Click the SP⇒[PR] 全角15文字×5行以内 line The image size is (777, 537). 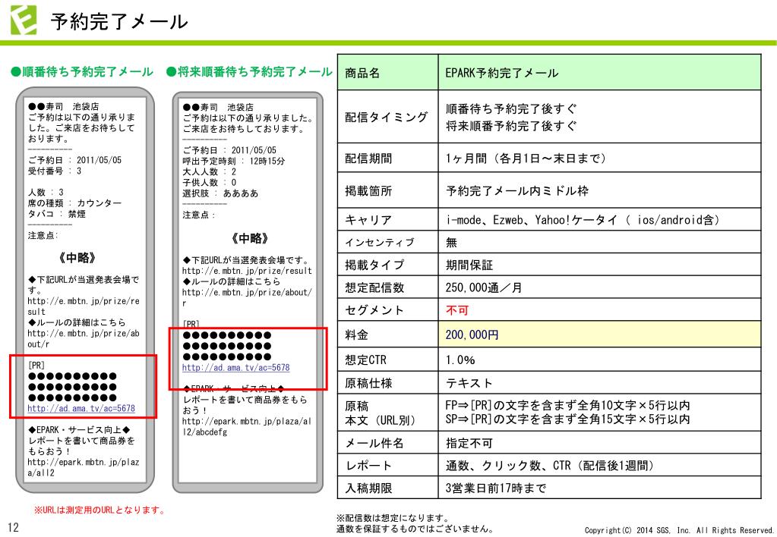[x=567, y=419]
